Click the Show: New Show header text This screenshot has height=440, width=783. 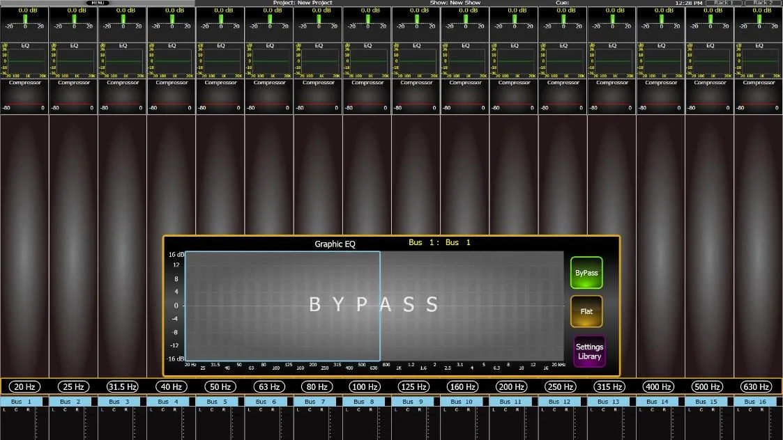click(x=455, y=3)
